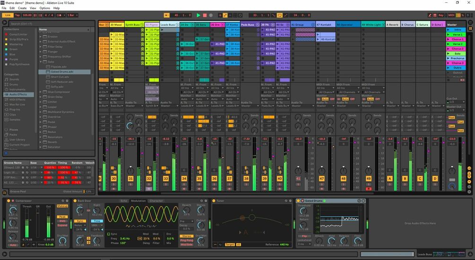Viewport: 475px width, 260px height.
Task: Toggle the metronome icon in the transport bar
Action: pyautogui.click(x=59, y=15)
